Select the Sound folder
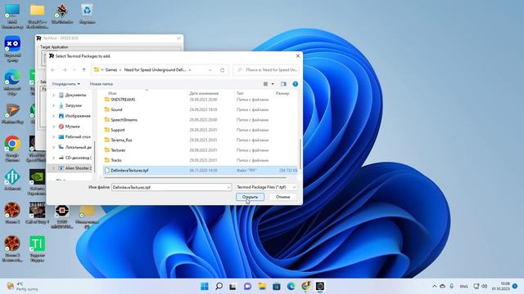 click(x=116, y=109)
